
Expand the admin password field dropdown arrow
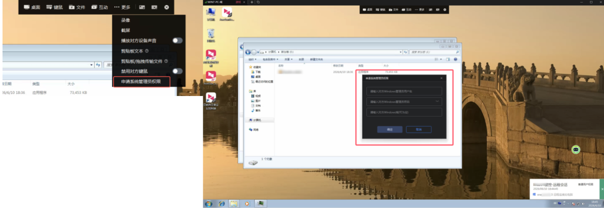point(437,101)
